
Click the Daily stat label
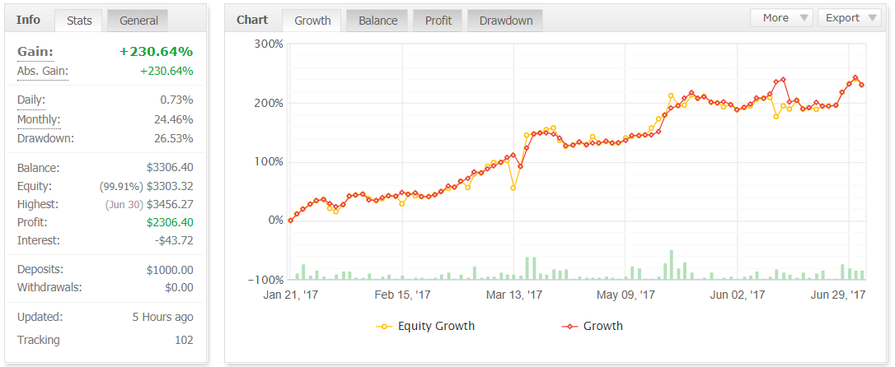pyautogui.click(x=30, y=100)
